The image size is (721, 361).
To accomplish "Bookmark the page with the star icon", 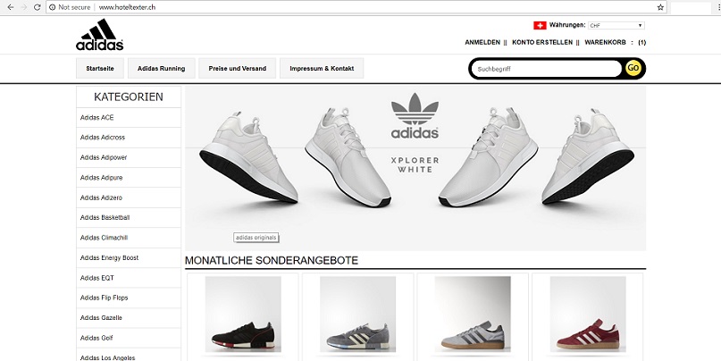I will coord(660,7).
